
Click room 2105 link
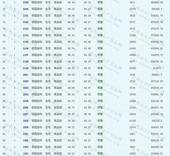(x=26, y=42)
